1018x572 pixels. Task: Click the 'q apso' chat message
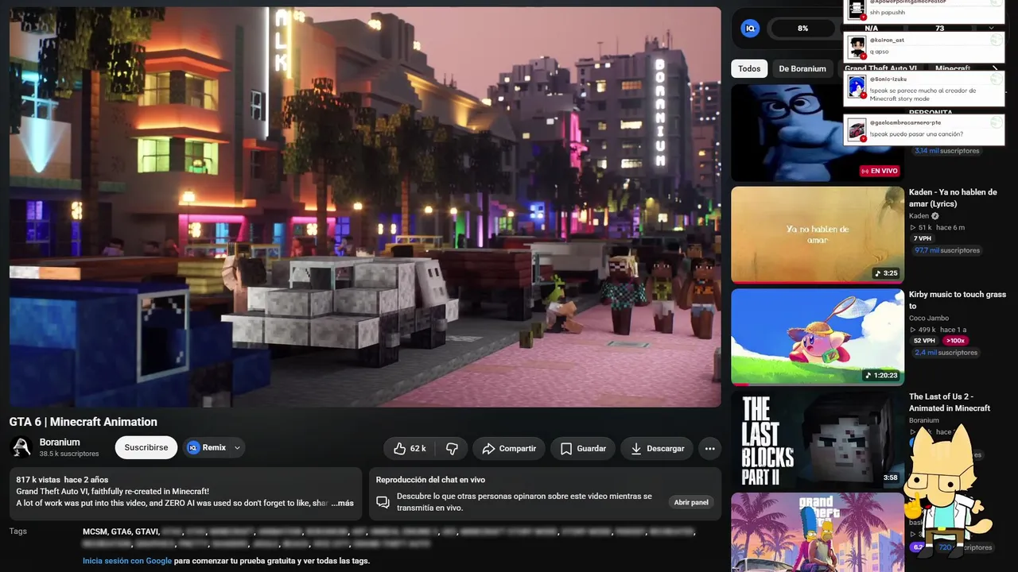pos(880,50)
